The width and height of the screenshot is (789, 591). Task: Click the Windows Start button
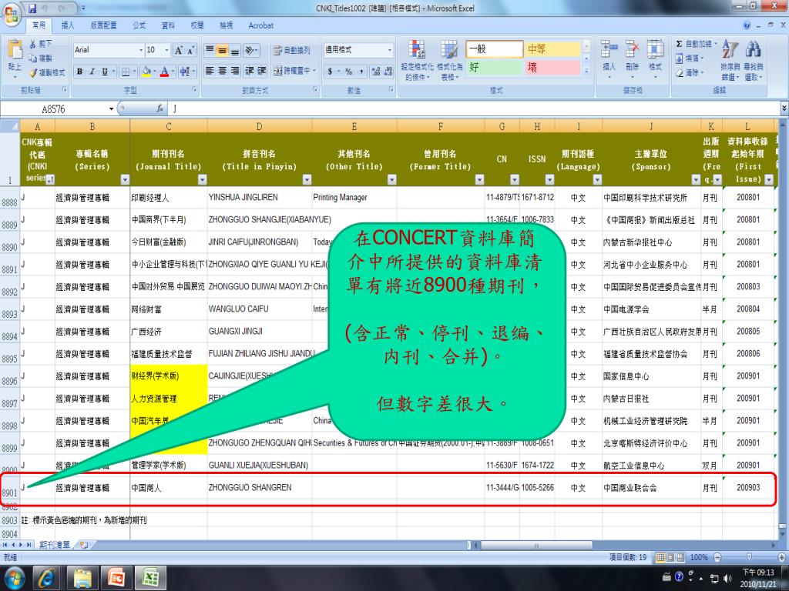(x=14, y=579)
